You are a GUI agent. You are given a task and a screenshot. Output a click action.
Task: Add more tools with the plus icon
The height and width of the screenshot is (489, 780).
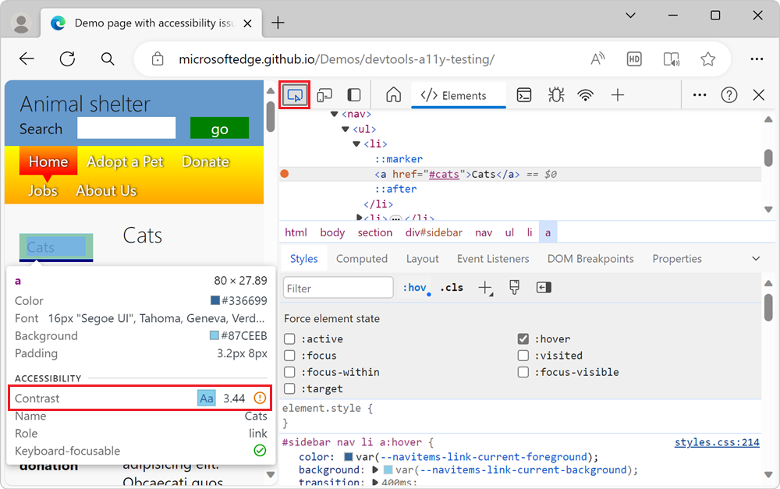pos(617,94)
